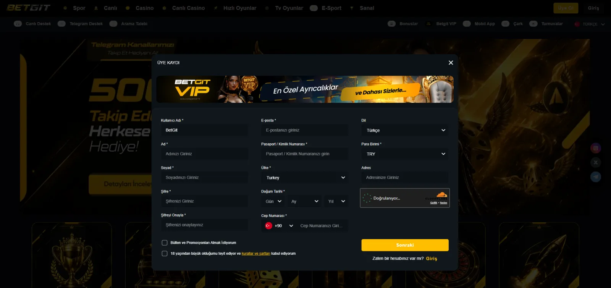611x288 pixels.
Task: Click the Betgit VIP promo banner
Action: (x=305, y=89)
